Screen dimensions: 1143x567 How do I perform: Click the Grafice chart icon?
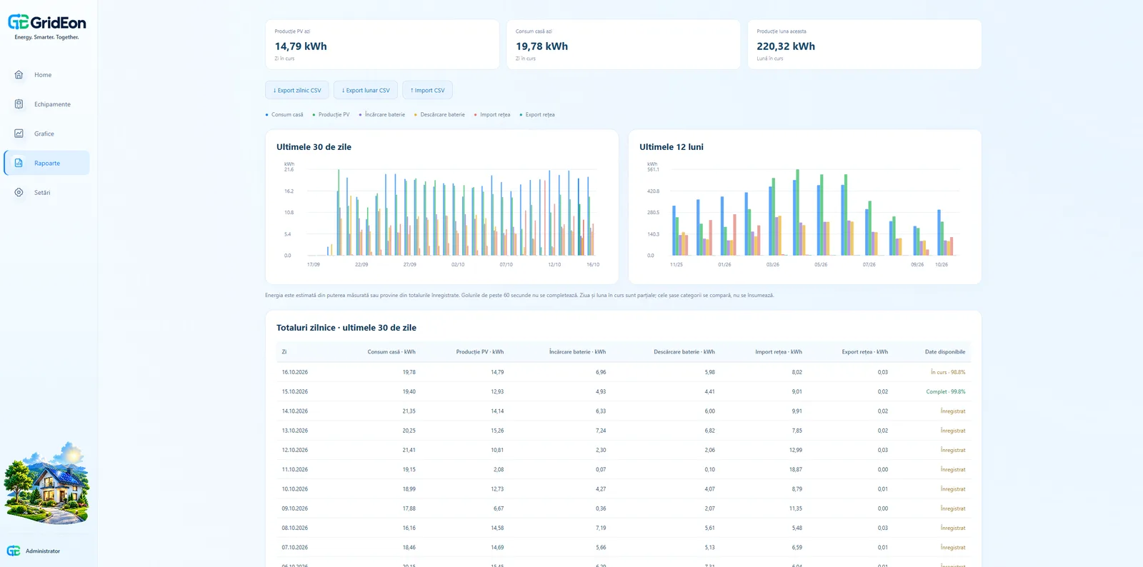click(x=19, y=134)
